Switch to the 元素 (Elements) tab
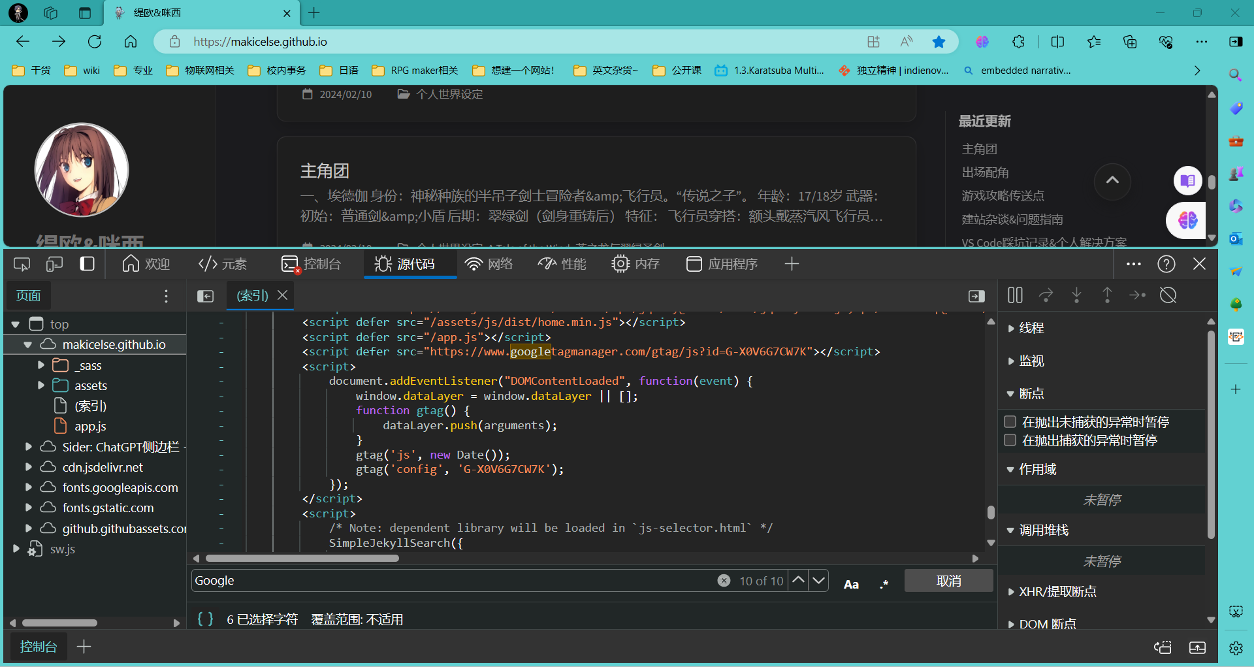Screen dimensions: 1254x667 (223, 264)
